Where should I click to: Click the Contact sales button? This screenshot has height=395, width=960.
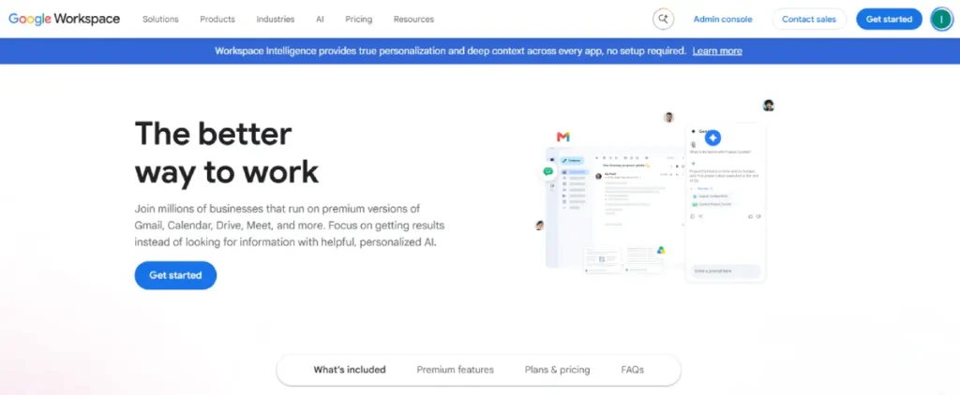[809, 19]
